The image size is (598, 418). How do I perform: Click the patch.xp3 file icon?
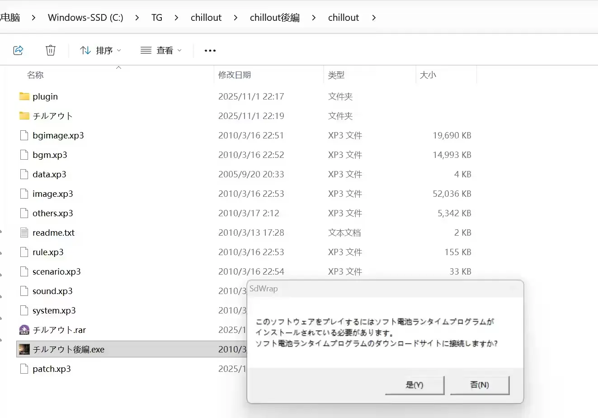(24, 369)
